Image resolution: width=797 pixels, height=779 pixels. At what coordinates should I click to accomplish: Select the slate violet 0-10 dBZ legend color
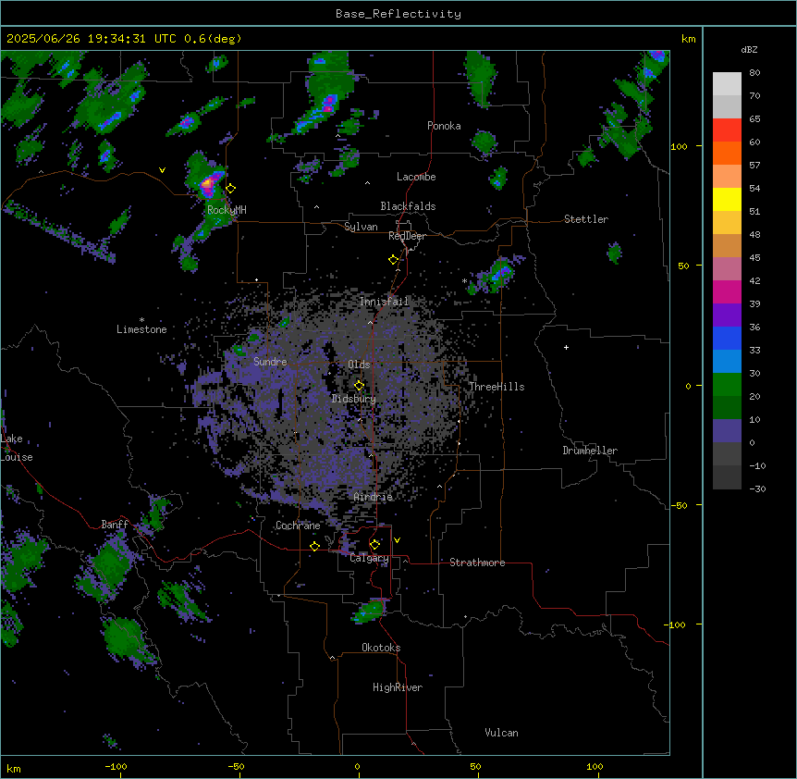pos(727,431)
